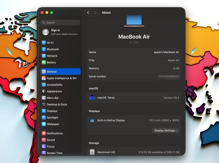Click the user avatar icon
219x163 pixels.
coord(46,32)
